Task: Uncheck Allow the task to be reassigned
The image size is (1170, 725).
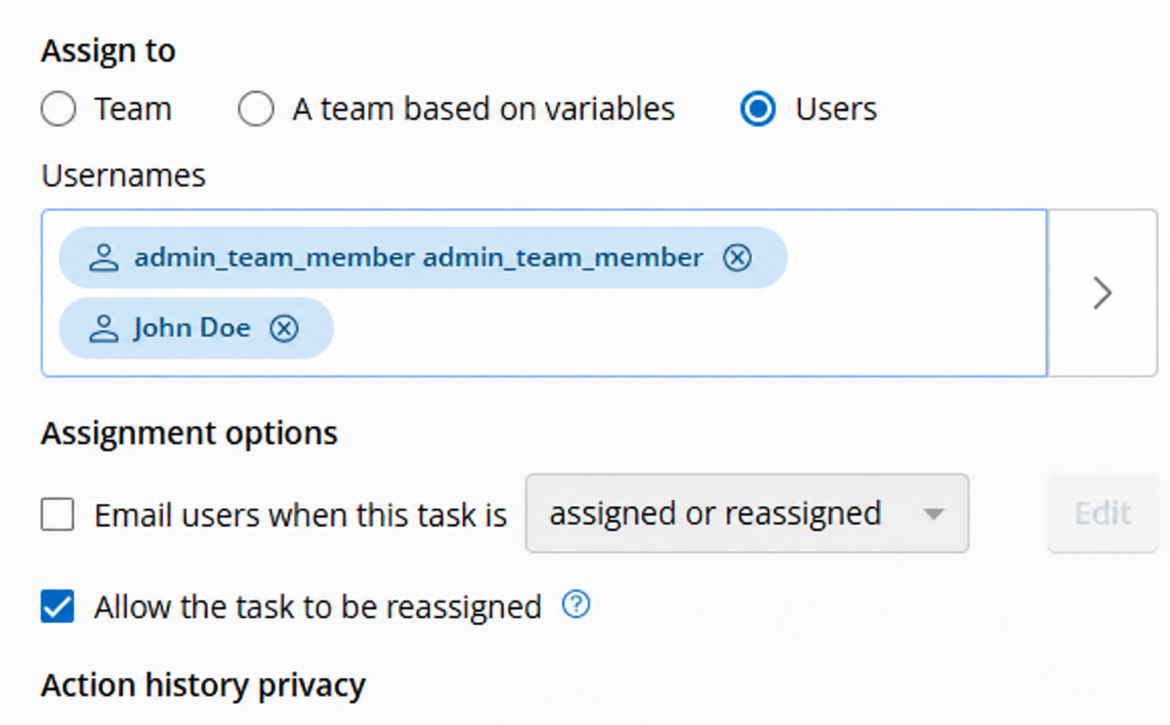Action: pos(57,607)
